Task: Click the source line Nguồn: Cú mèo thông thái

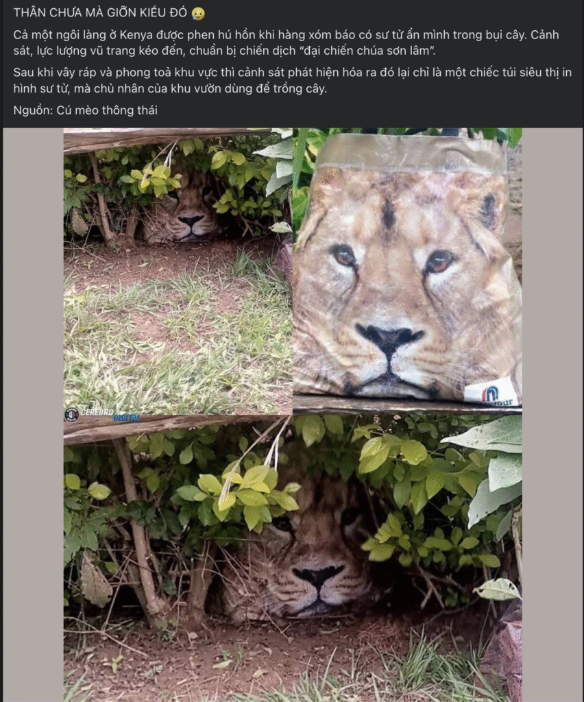Action: [x=86, y=110]
